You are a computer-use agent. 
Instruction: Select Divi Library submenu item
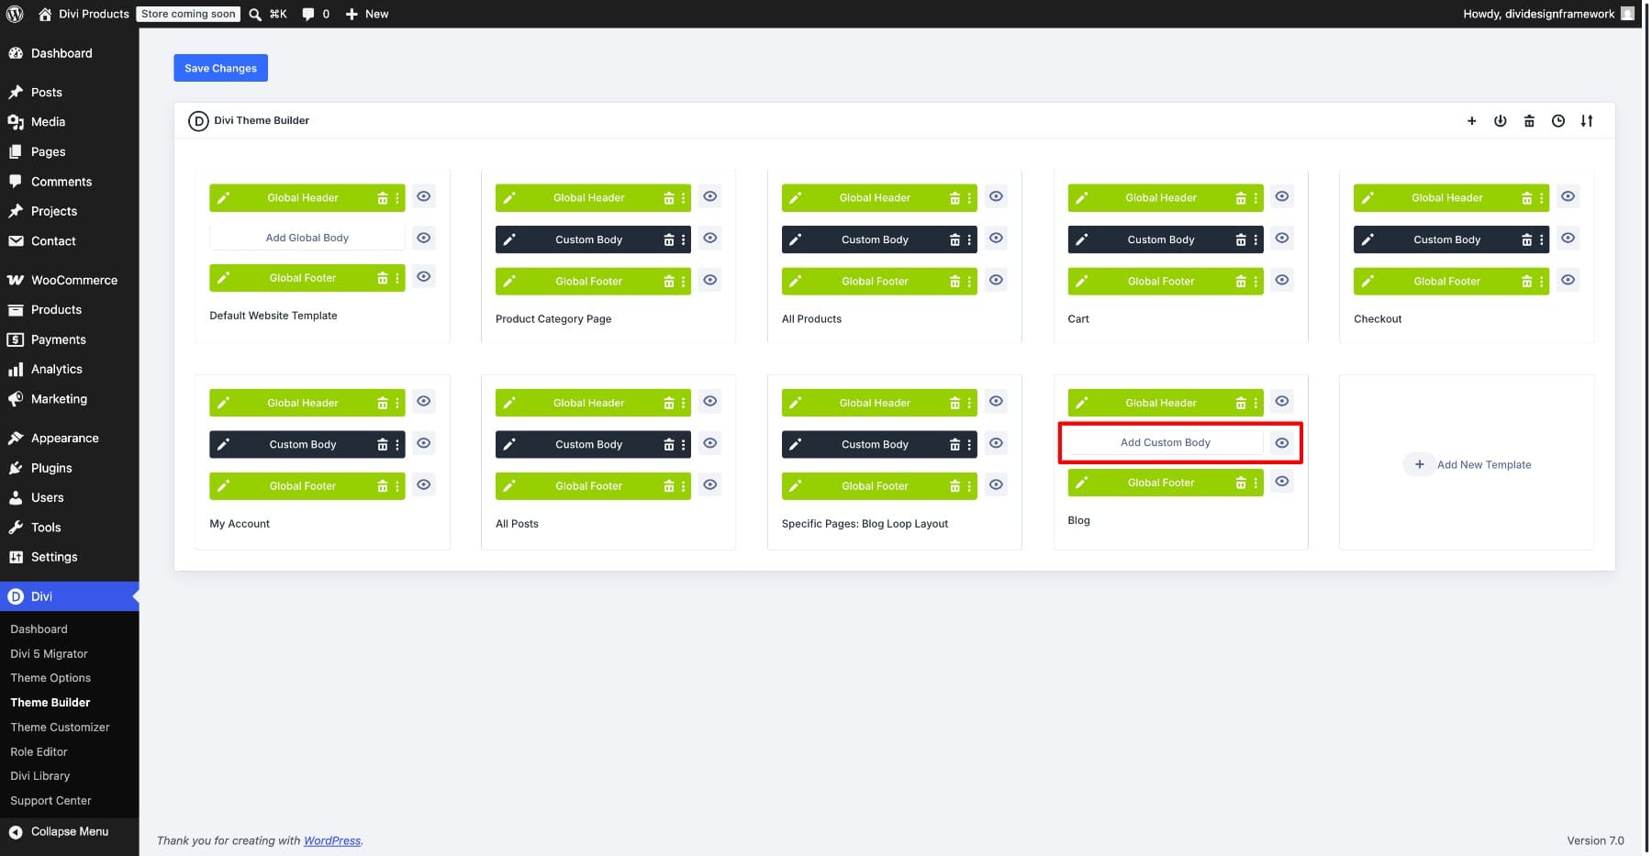(39, 776)
